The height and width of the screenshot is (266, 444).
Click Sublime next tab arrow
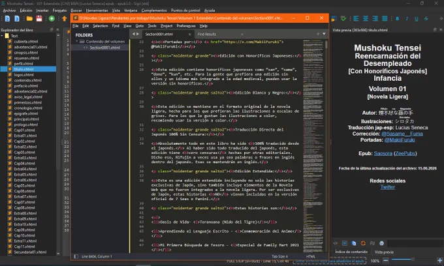(138, 34)
